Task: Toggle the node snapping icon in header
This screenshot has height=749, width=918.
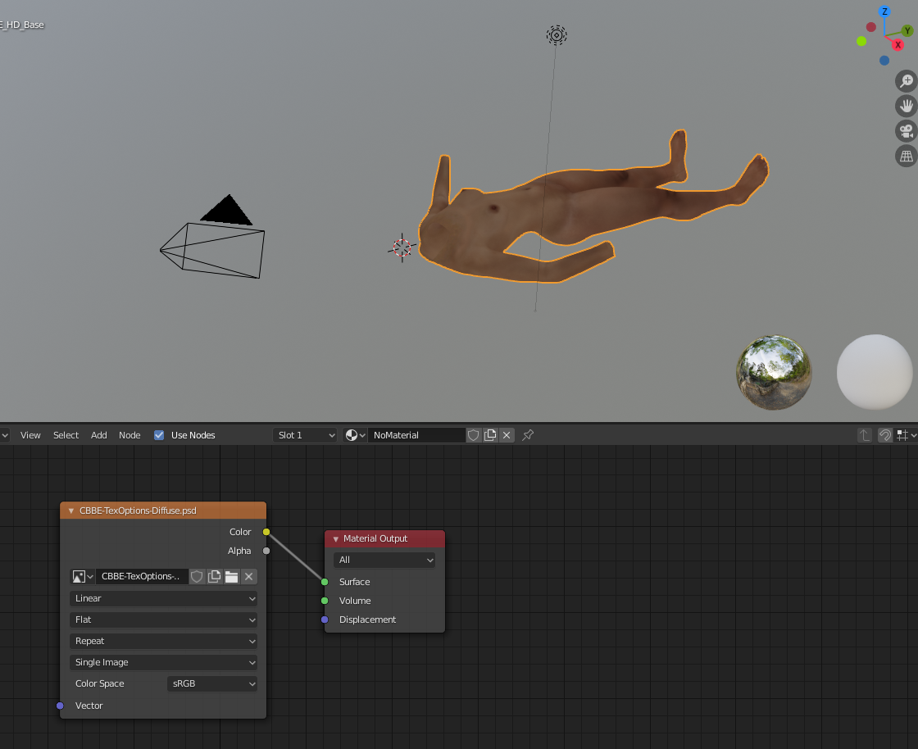Action: 885,435
